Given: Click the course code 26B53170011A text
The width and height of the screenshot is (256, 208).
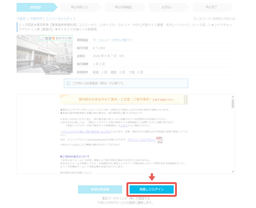Looking at the screenshot, I should click(223, 19).
